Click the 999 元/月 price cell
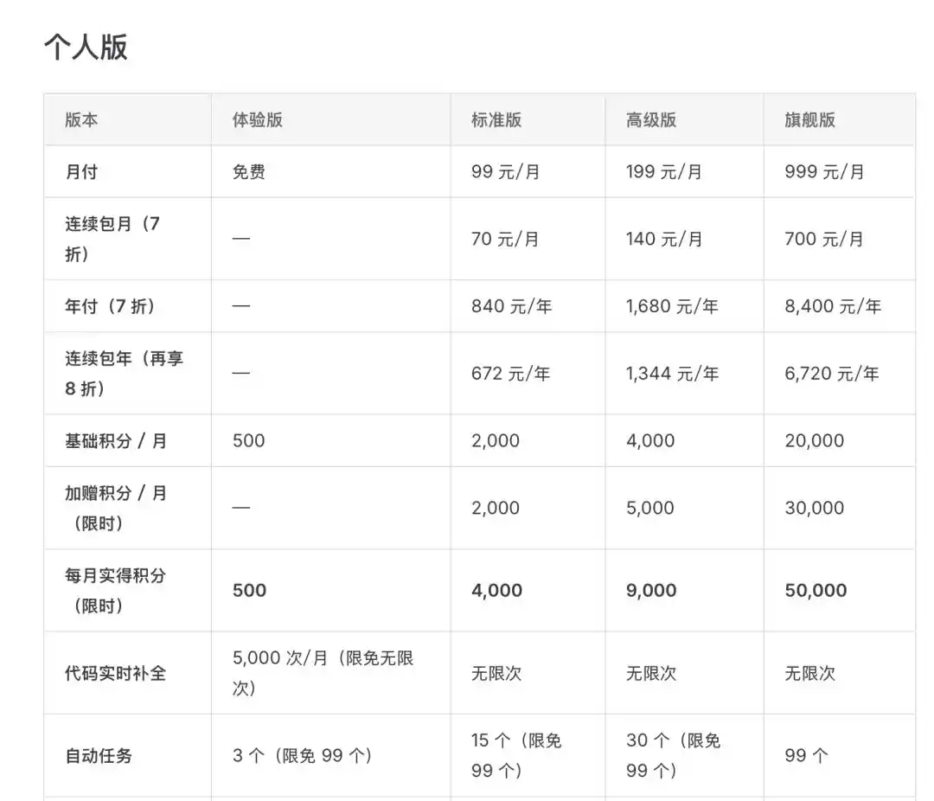This screenshot has width=934, height=801. point(824,171)
